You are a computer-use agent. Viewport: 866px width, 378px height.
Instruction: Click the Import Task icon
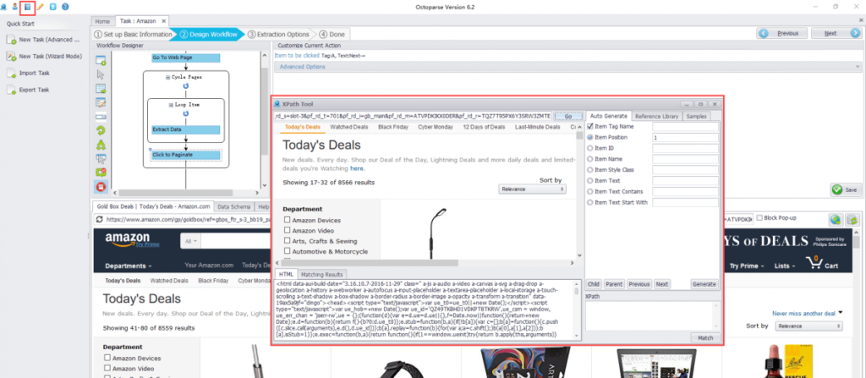[x=10, y=73]
